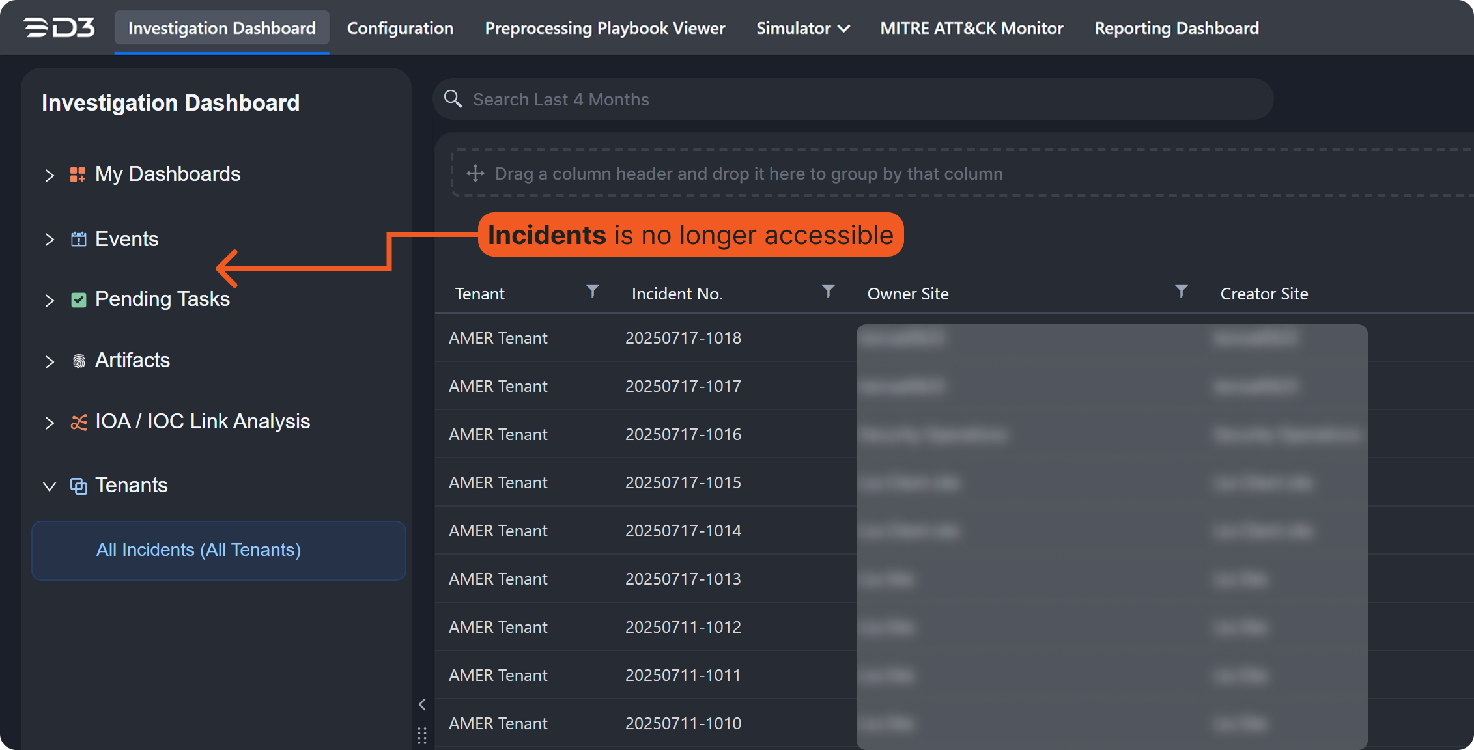Collapse the Tenants section chevron
Image resolution: width=1474 pixels, height=750 pixels.
coord(50,486)
